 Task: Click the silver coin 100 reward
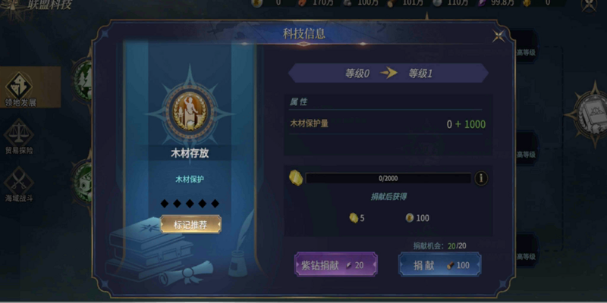pos(417,218)
